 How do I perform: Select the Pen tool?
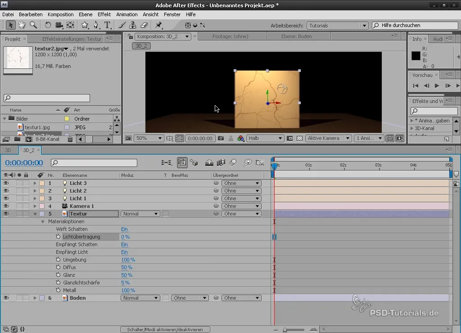[x=96, y=25]
